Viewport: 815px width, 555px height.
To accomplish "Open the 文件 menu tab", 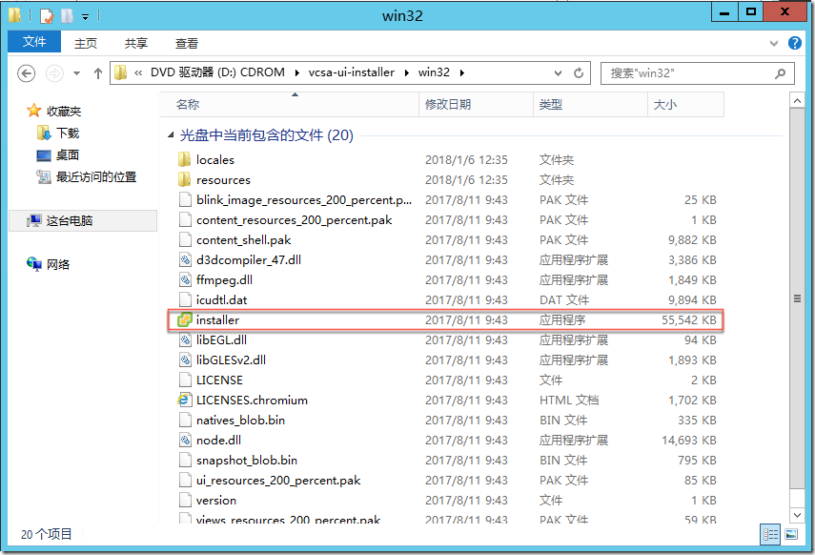I will point(34,42).
